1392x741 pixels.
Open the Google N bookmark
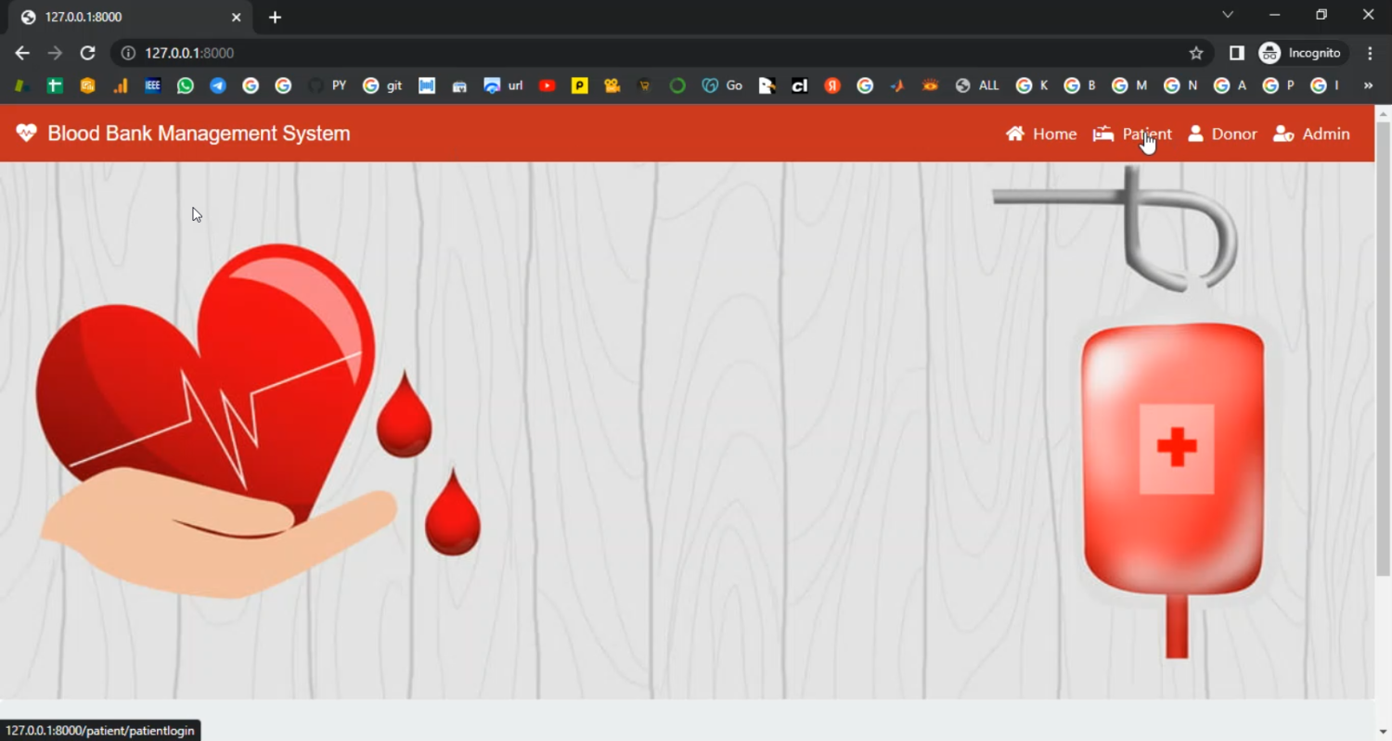(x=1180, y=85)
